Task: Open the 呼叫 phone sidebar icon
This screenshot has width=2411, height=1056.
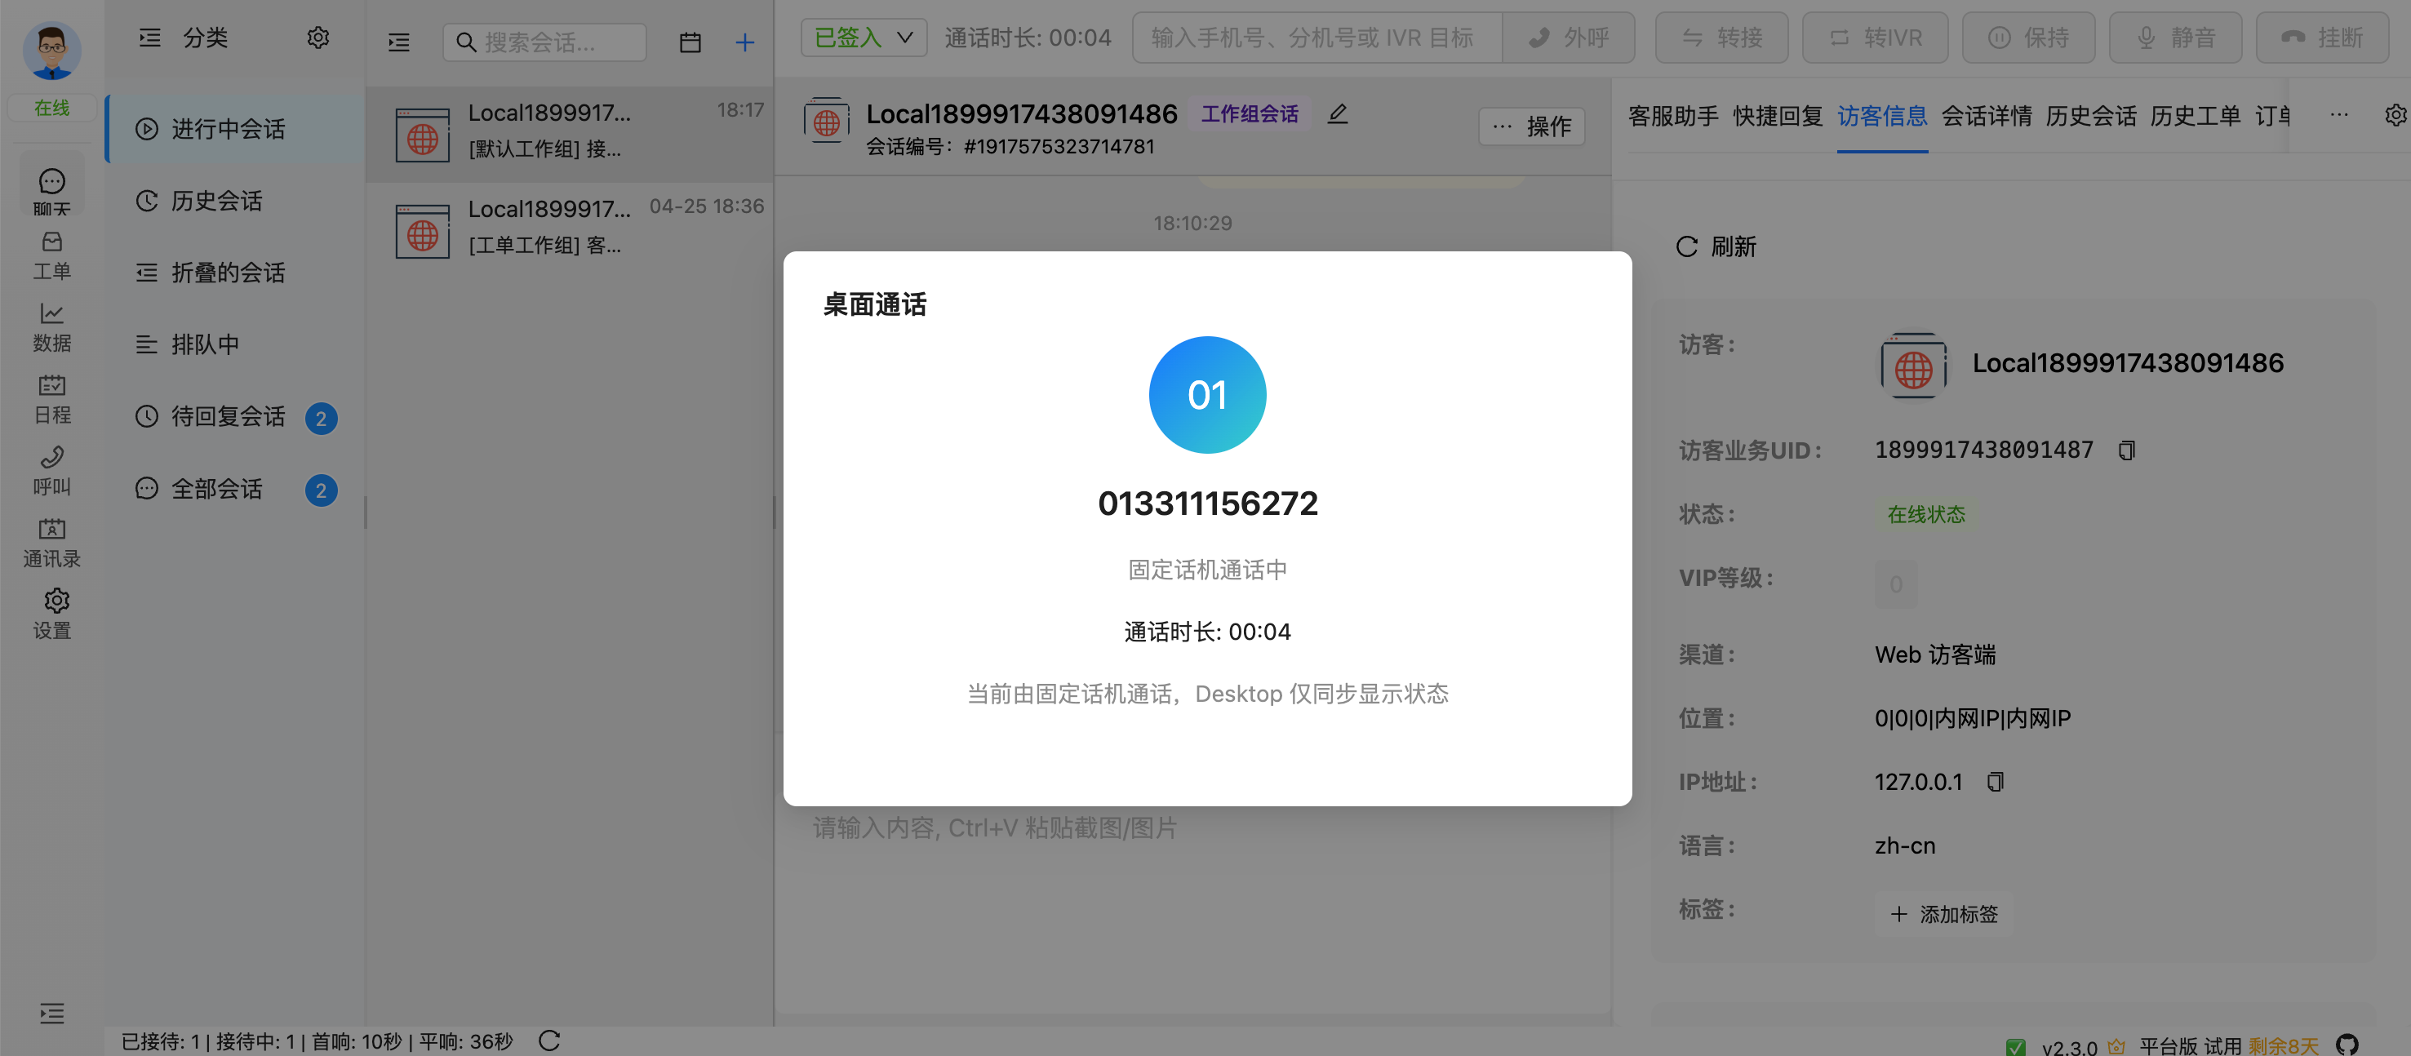Action: [51, 471]
